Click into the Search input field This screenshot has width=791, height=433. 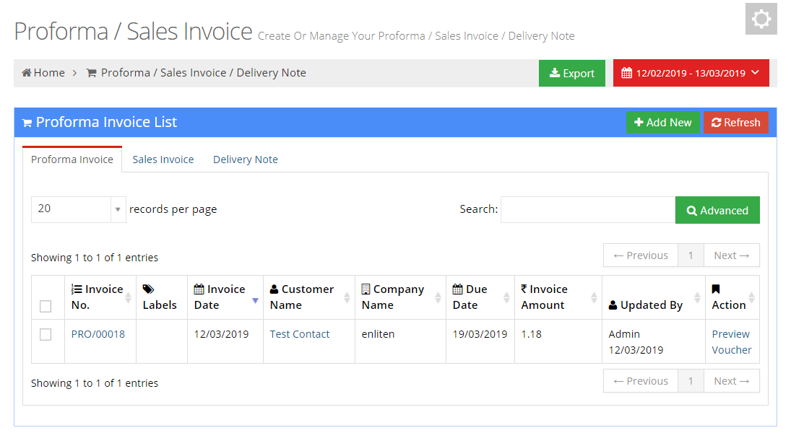tap(588, 210)
